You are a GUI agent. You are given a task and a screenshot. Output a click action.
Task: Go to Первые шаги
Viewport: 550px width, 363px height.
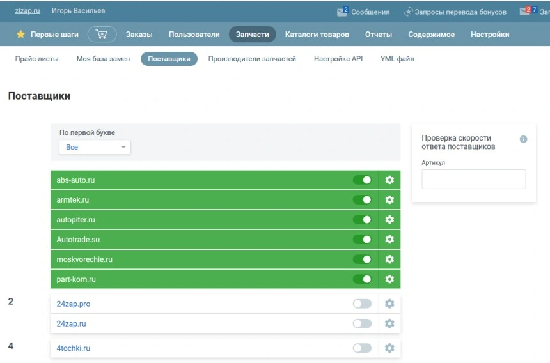pyautogui.click(x=54, y=35)
